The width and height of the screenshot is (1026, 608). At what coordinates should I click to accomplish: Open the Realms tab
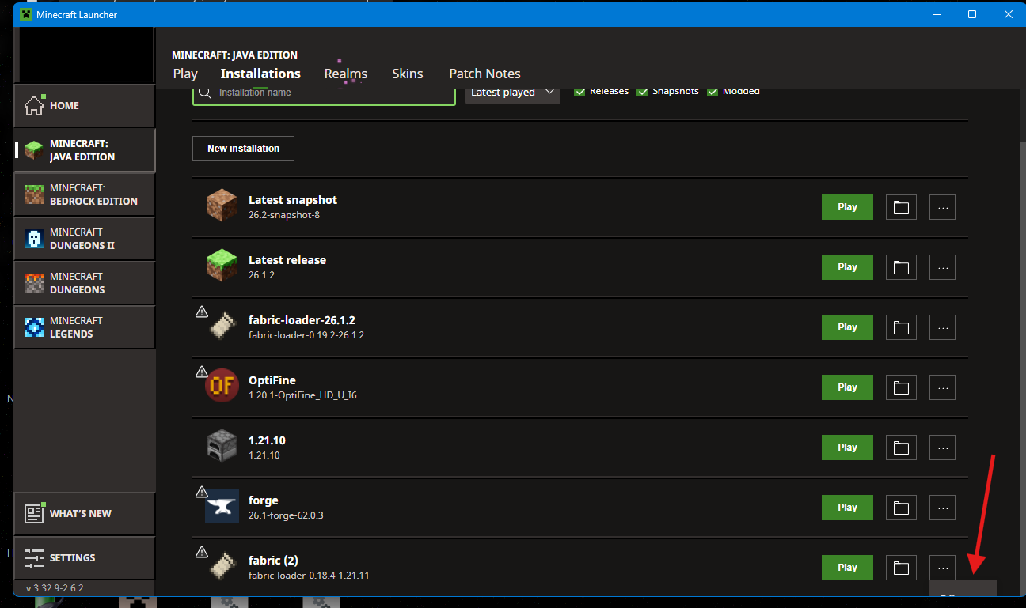point(346,74)
